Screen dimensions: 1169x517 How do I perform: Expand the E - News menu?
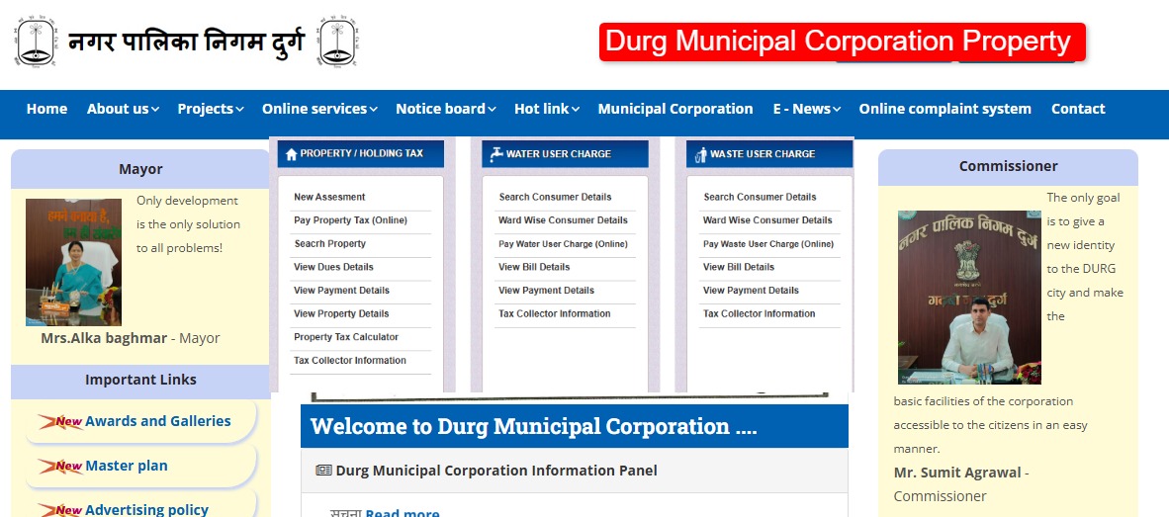pyautogui.click(x=806, y=109)
